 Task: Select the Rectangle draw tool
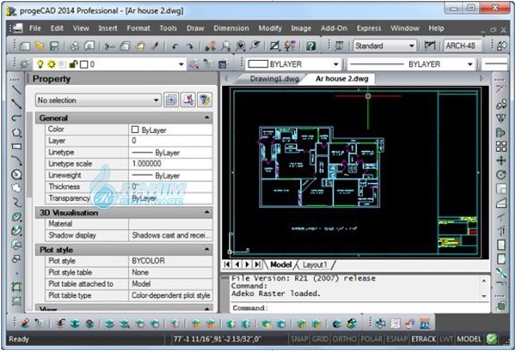coord(16,147)
